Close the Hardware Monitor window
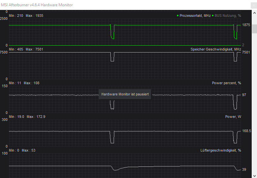Screen dimensions: 257x178 (x=254, y=5)
